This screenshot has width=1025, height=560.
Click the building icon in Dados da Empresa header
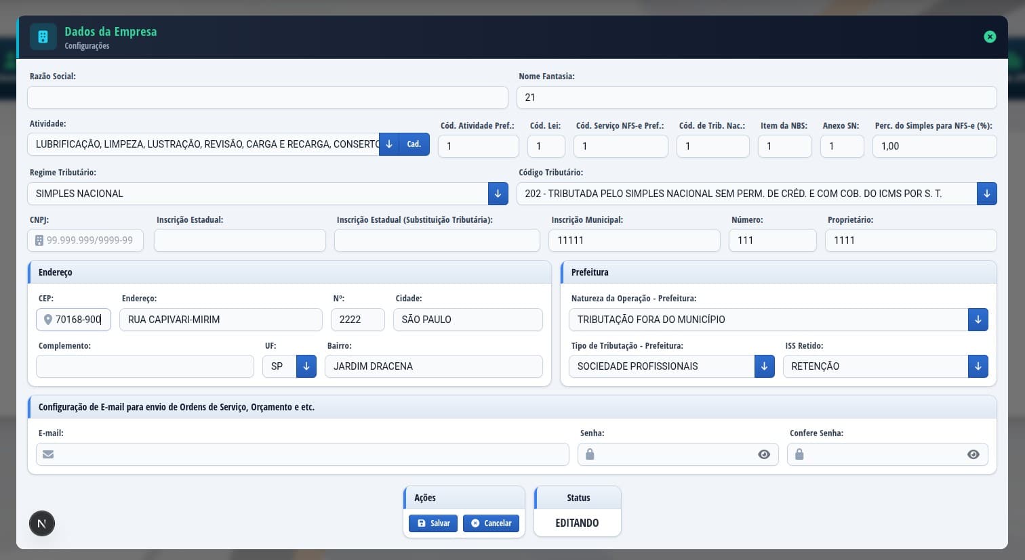click(x=43, y=37)
